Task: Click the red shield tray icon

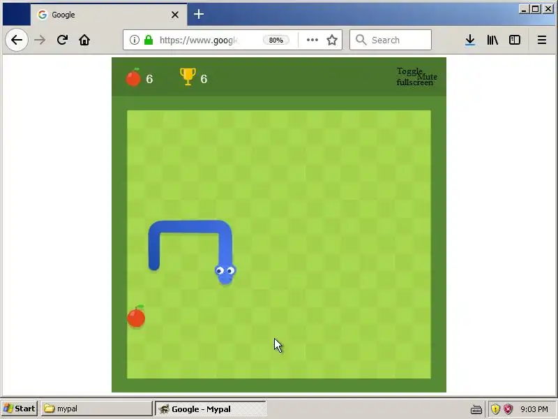Action: point(508,409)
